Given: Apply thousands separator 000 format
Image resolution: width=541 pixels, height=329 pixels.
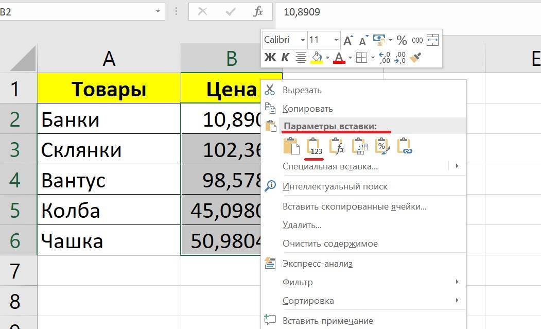Looking at the screenshot, I should (x=417, y=40).
